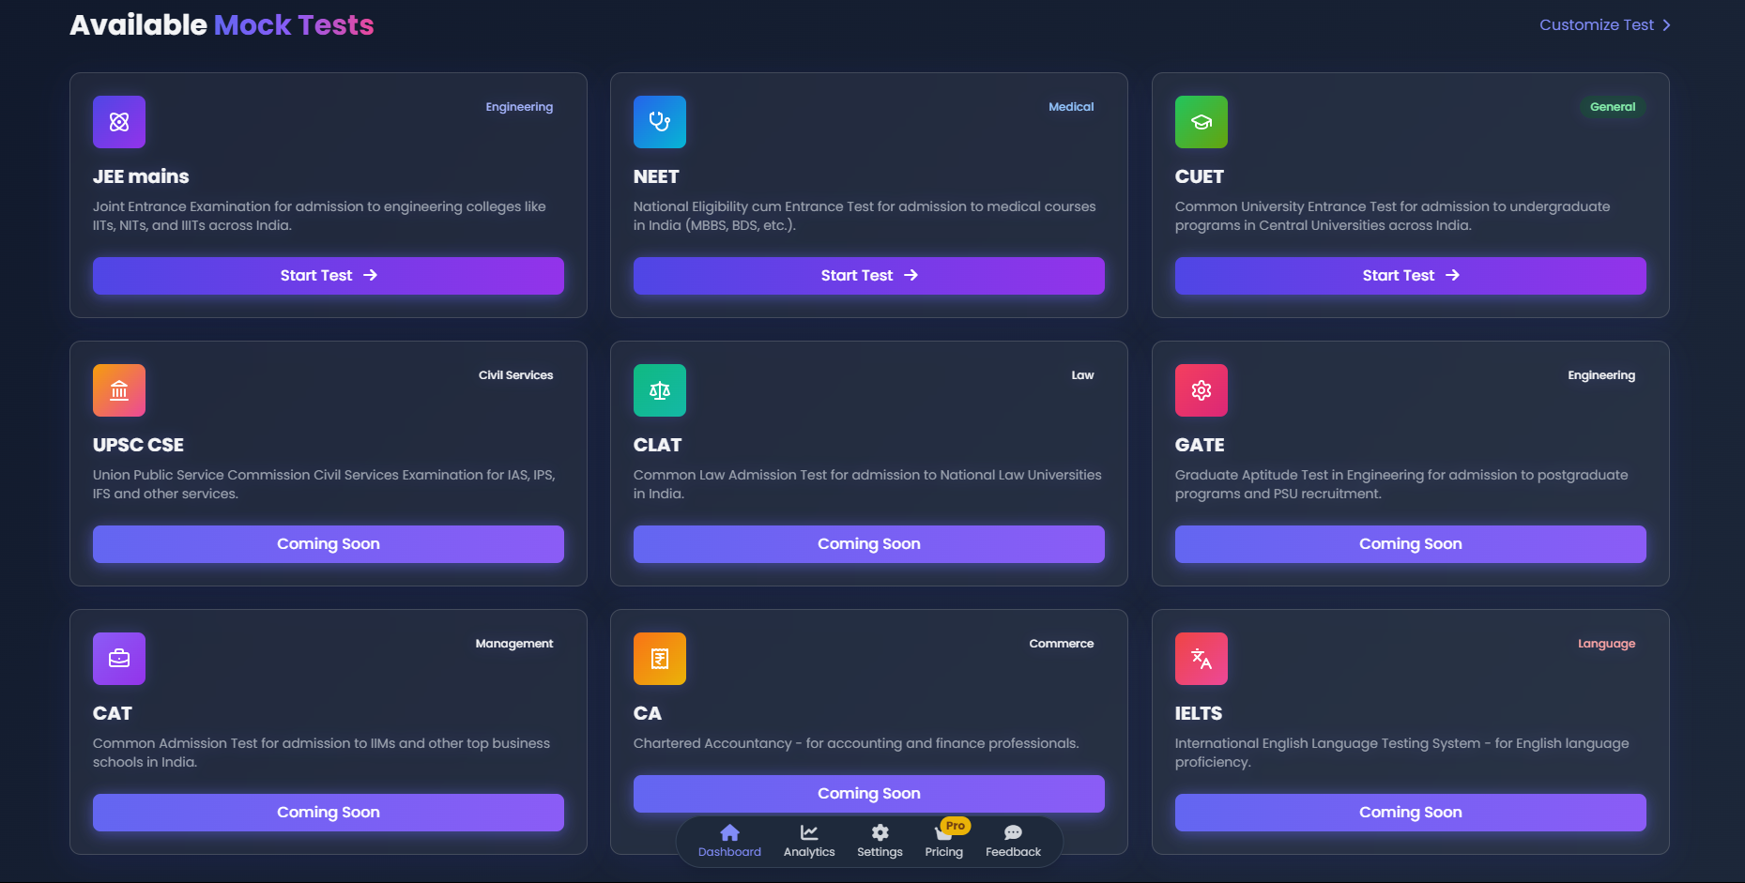The image size is (1745, 883).
Task: Click Coming Soon on CA card
Action: [x=869, y=794]
